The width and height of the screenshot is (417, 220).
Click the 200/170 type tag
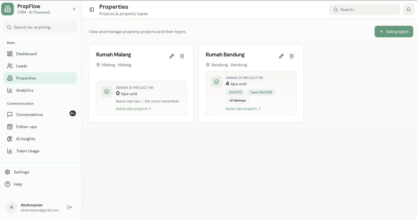click(x=235, y=92)
